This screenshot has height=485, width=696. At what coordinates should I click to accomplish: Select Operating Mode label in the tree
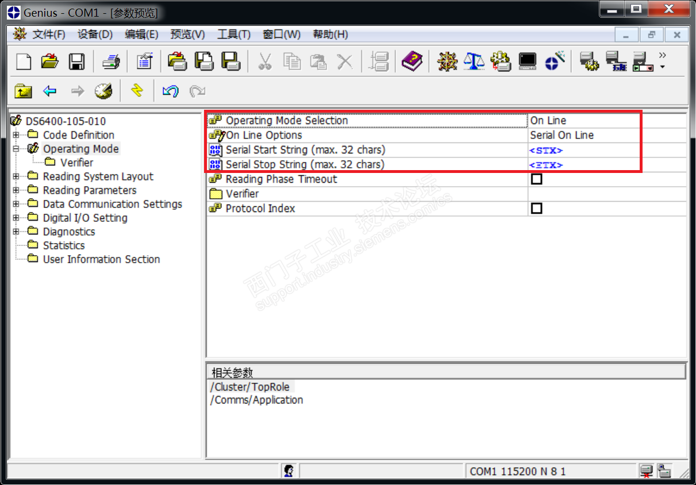click(81, 149)
